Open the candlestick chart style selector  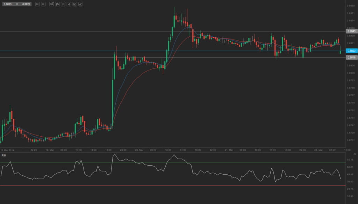click(x=57, y=4)
